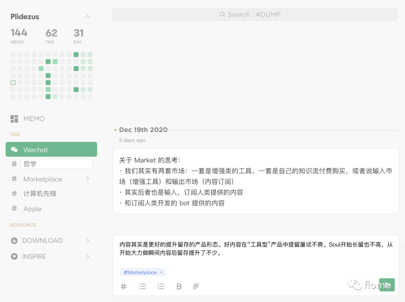The width and height of the screenshot is (405, 302).
Task: Click the 62 TAG stat
Action: point(51,36)
